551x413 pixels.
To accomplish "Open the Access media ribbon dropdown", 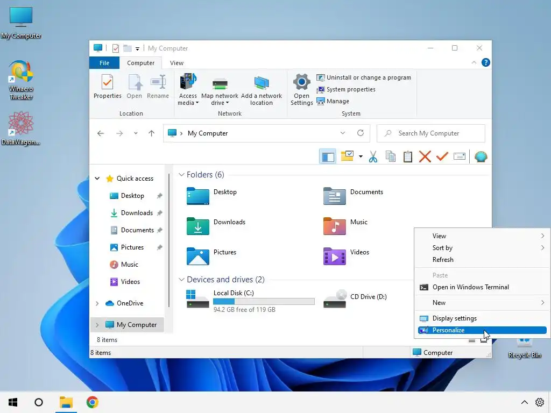I will 188,90.
